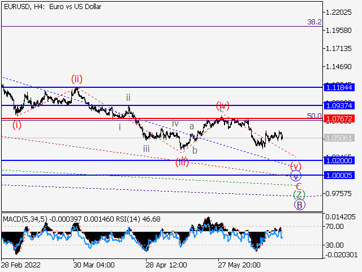Select the red (i) wave label
The height and width of the screenshot is (272, 362).
coord(17,125)
